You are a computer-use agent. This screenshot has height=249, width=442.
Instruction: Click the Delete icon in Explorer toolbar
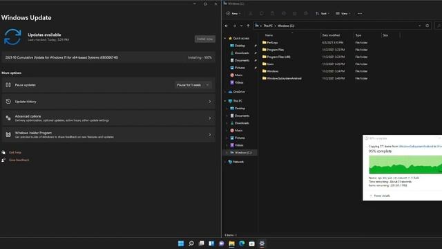(305, 14)
